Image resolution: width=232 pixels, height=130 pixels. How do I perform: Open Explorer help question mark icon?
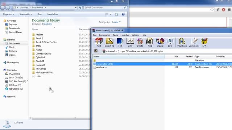(123, 14)
